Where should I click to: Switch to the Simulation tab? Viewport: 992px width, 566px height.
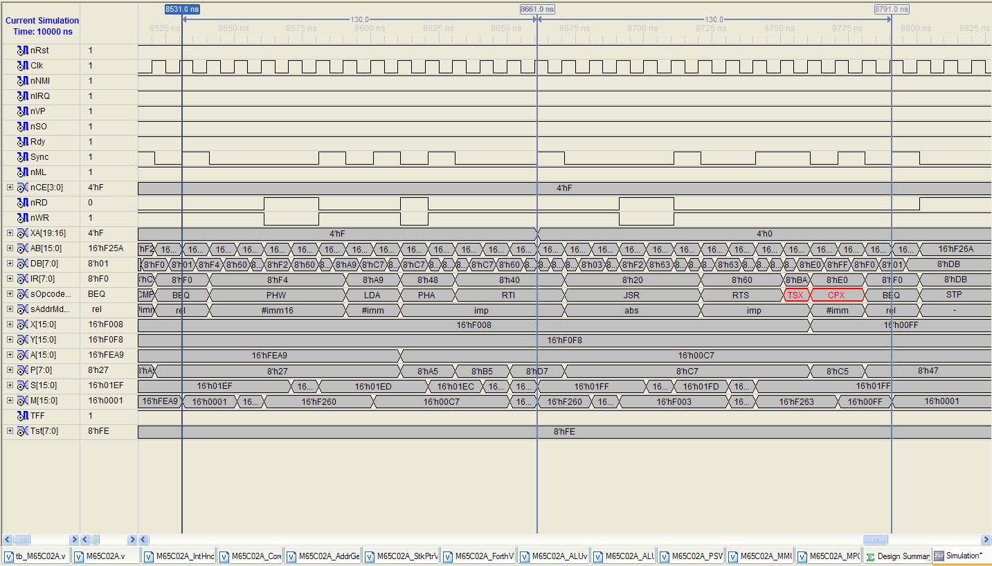(959, 556)
